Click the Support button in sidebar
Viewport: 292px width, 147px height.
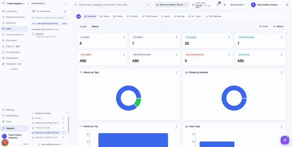click(15, 128)
